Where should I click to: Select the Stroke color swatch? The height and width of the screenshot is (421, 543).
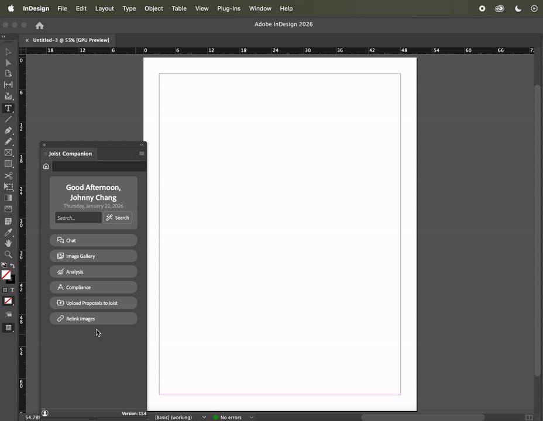tap(11, 279)
